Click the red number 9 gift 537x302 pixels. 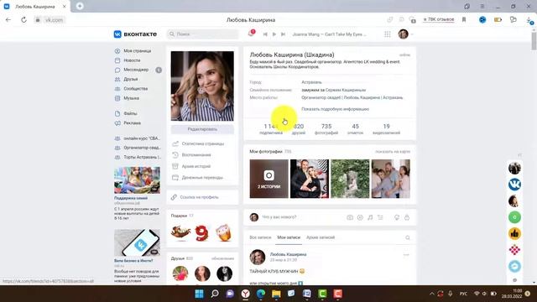(x=201, y=233)
